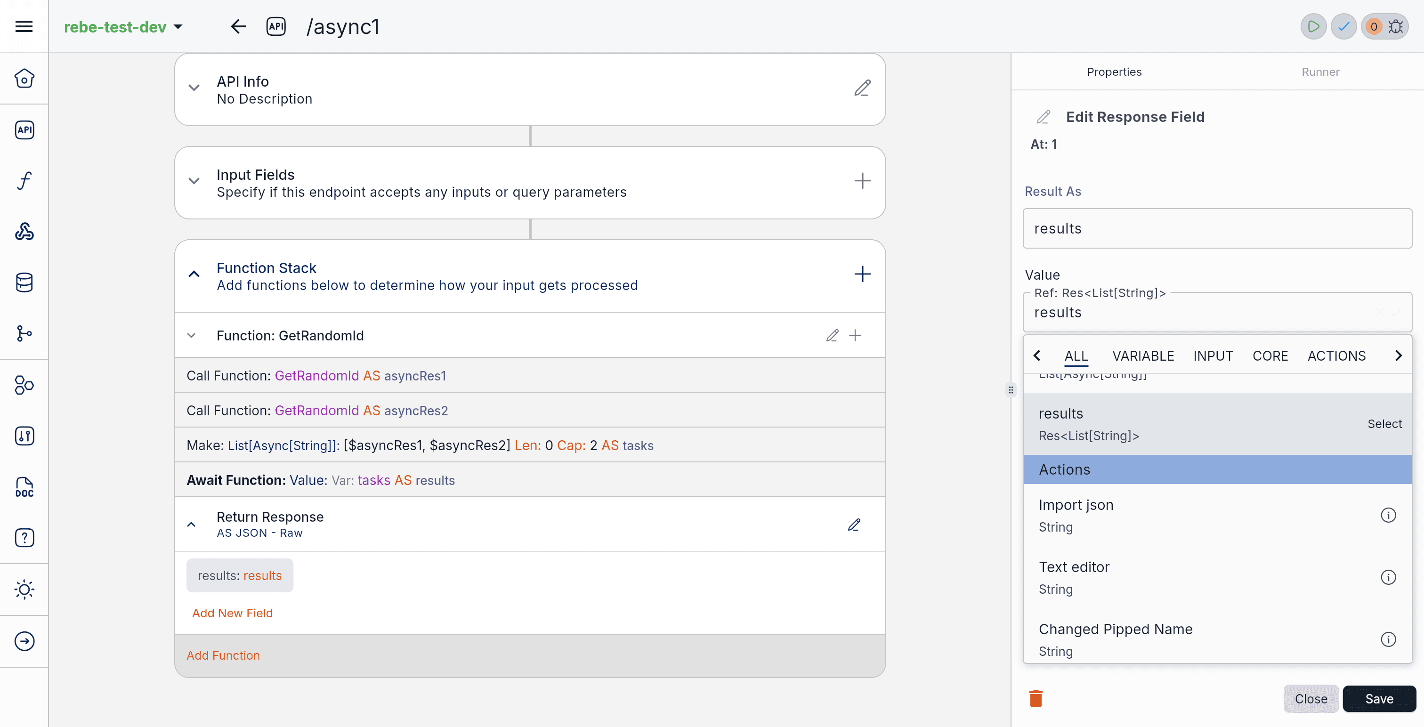Image resolution: width=1424 pixels, height=727 pixels.
Task: Add an input field with plus icon
Action: [x=862, y=181]
